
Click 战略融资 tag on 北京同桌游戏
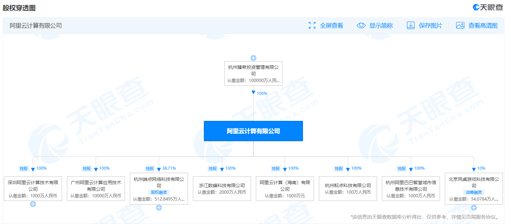474,192
